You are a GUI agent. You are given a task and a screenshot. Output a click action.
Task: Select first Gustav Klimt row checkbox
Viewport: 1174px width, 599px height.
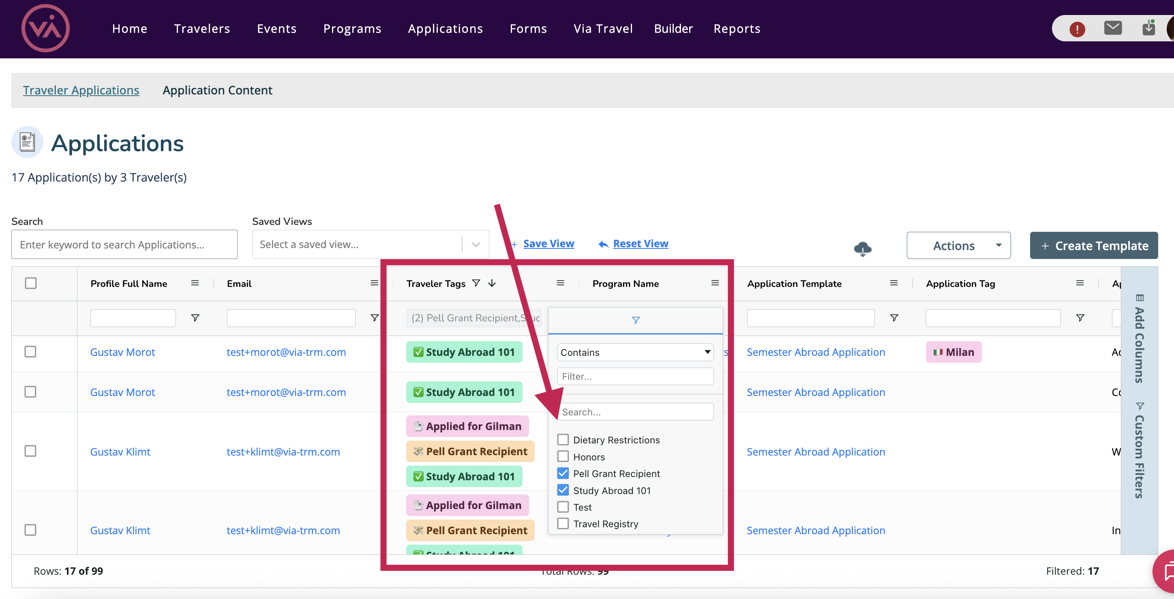[30, 451]
